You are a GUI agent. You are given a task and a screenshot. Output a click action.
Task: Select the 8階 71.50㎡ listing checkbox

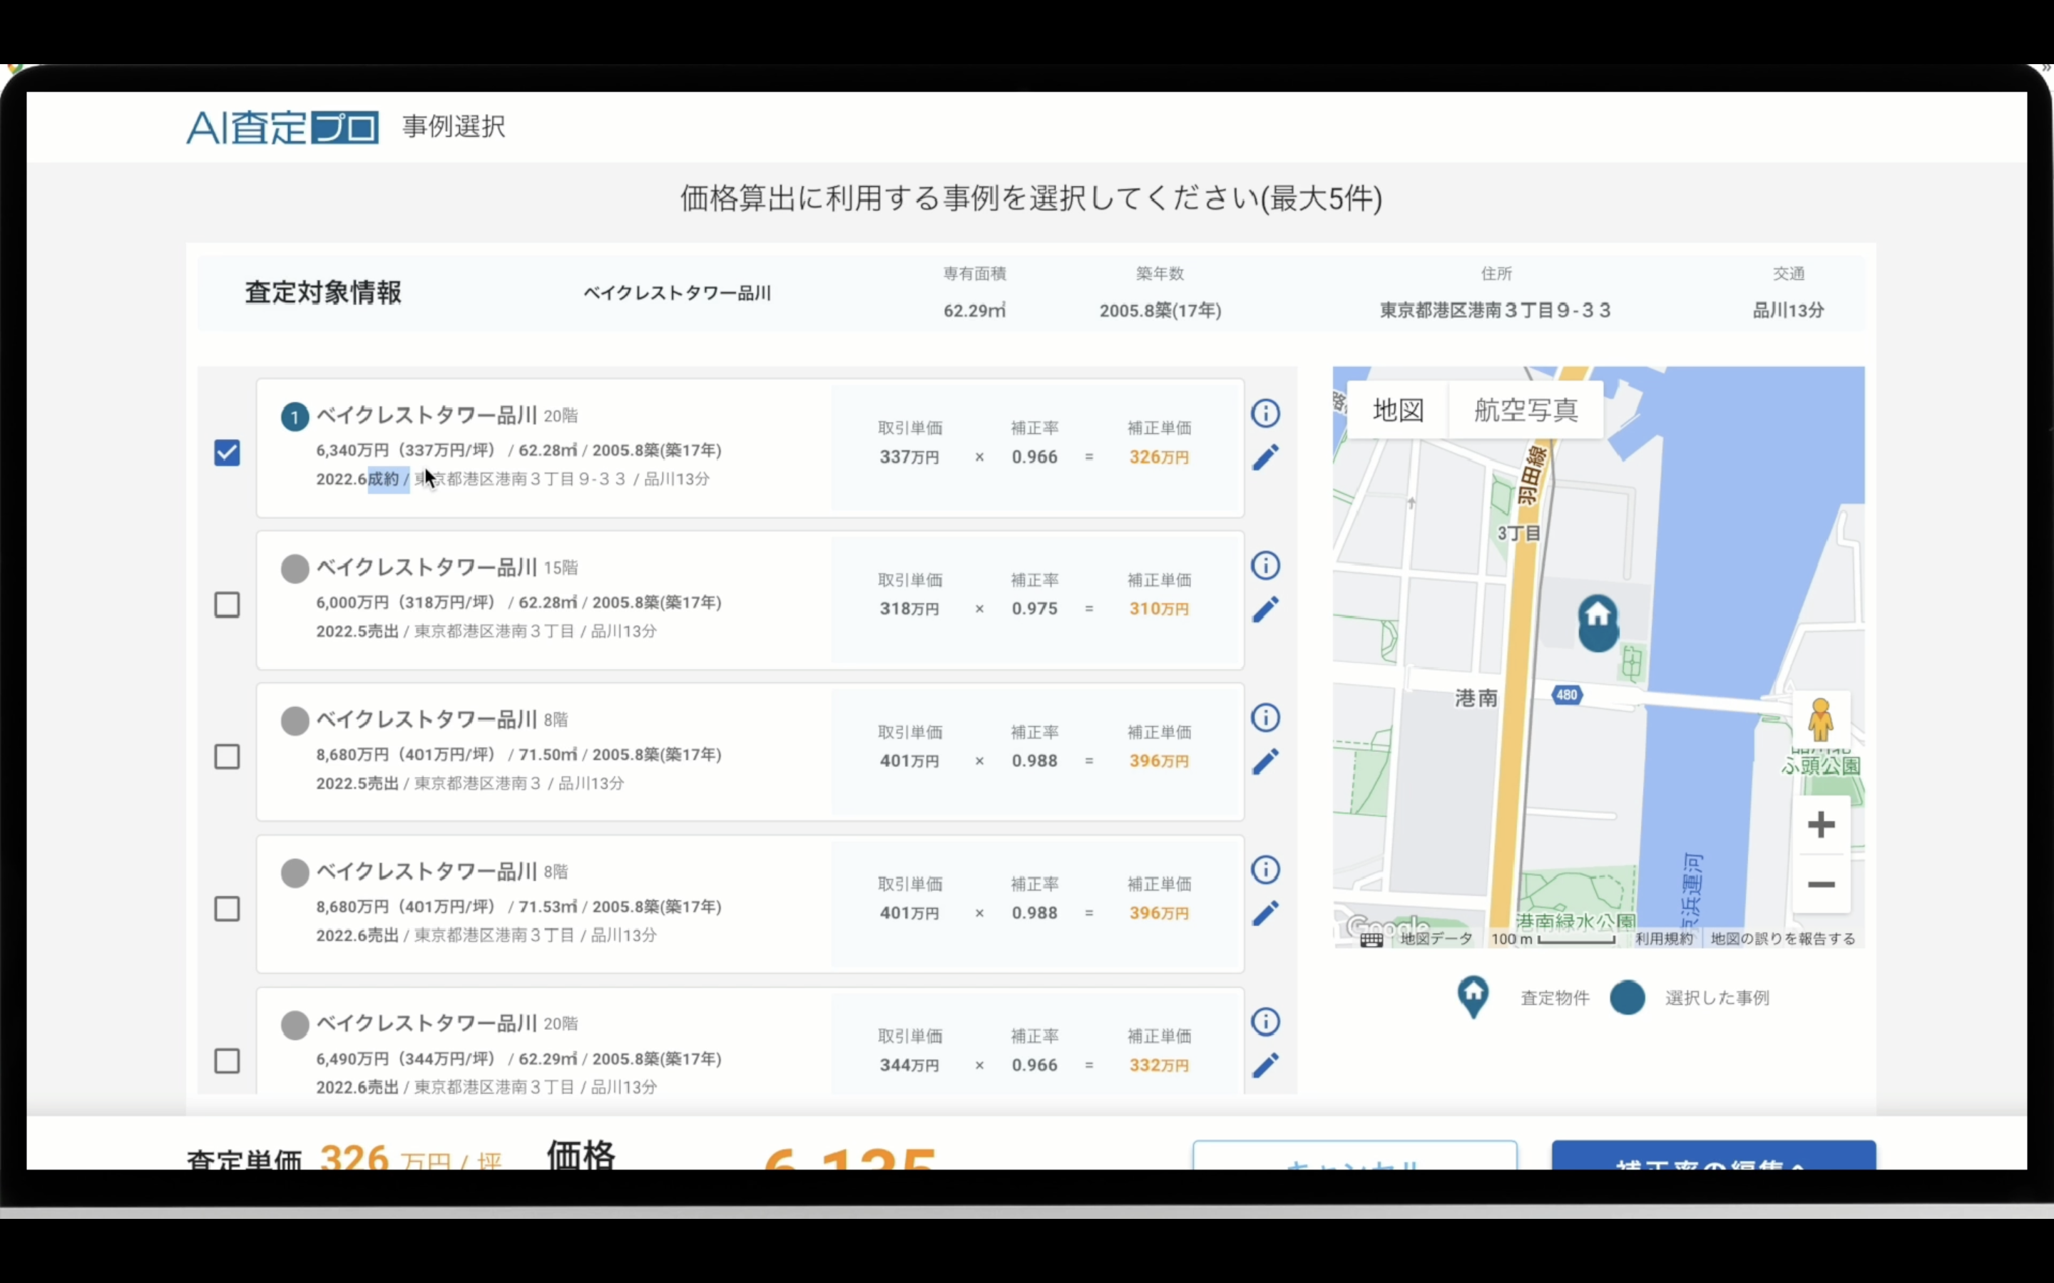coord(227,757)
